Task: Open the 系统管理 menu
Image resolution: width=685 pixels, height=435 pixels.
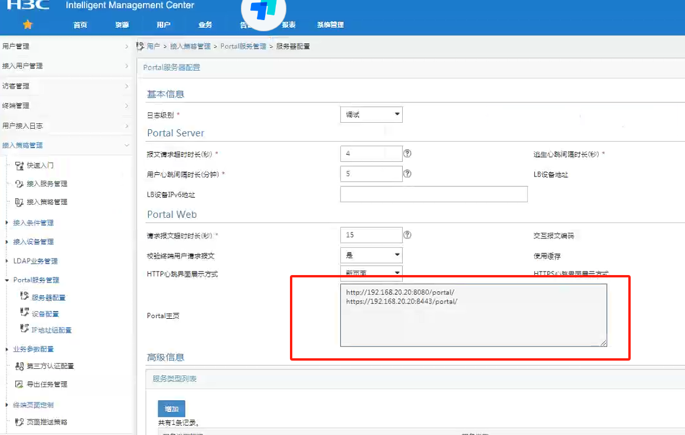Action: [x=330, y=25]
